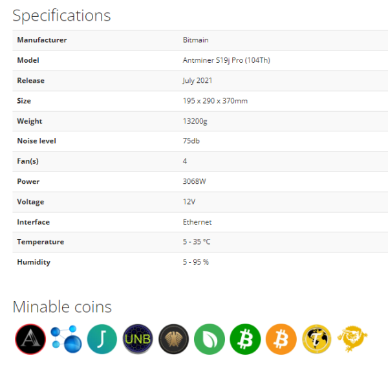The height and width of the screenshot is (378, 388).
Task: Click the black and red 'A' coin icon
Action: point(30,339)
